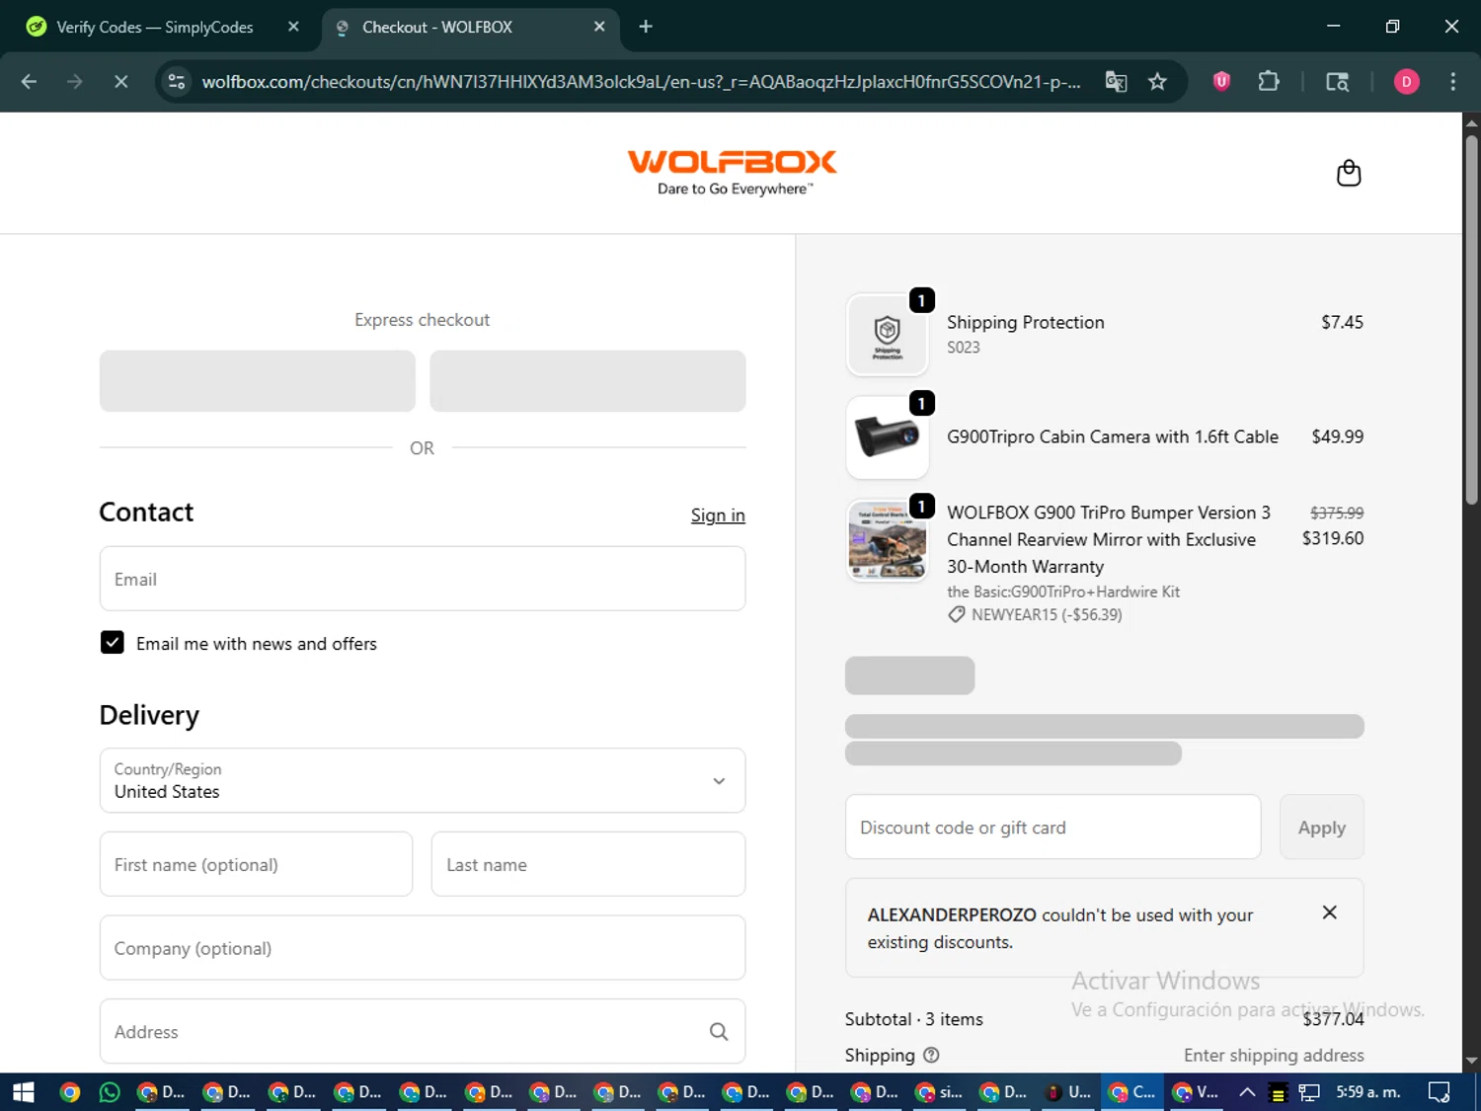Click the NEWYEAR15 discount tag icon
The height and width of the screenshot is (1111, 1481).
(x=956, y=615)
